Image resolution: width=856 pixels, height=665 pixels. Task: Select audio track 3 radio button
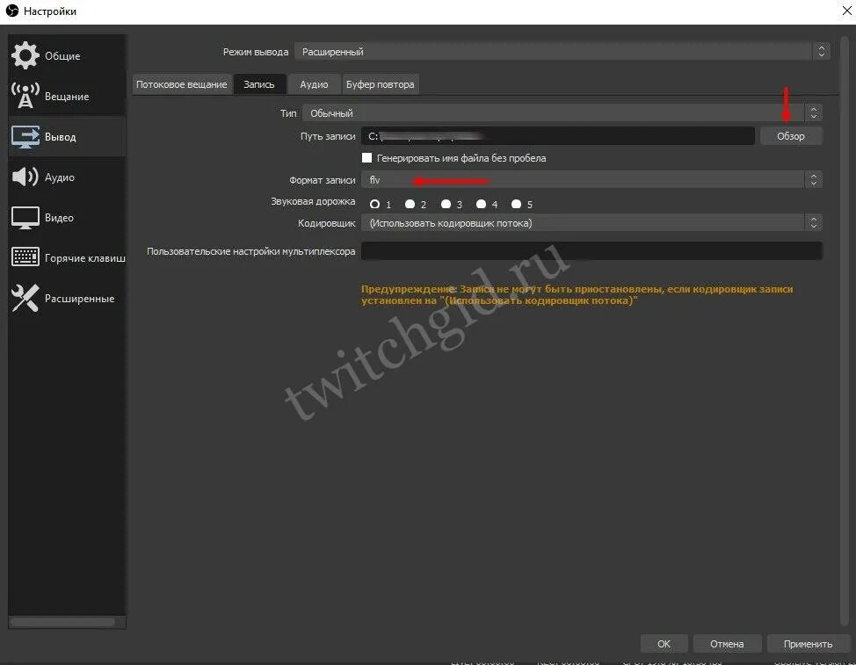[x=446, y=204]
